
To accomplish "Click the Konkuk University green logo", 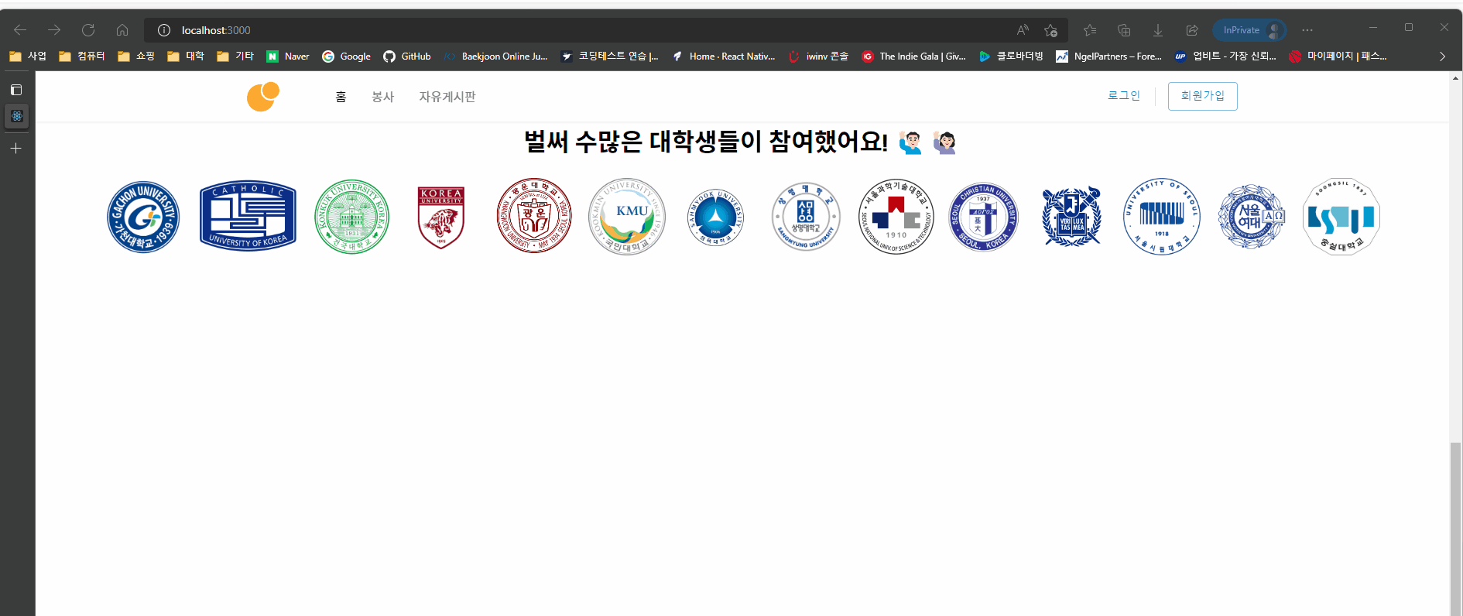I will pyautogui.click(x=352, y=217).
